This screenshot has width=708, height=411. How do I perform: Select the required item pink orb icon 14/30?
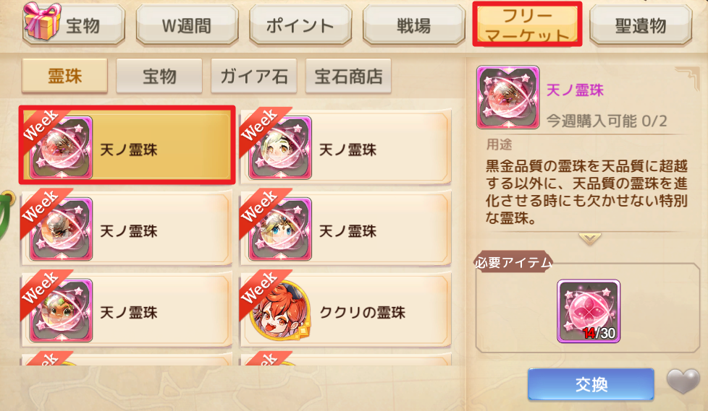pyautogui.click(x=589, y=311)
